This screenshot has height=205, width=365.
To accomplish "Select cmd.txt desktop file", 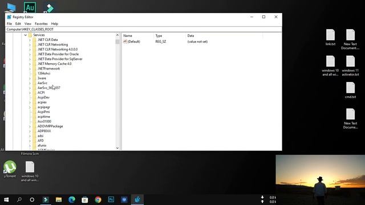I will [x=350, y=90].
